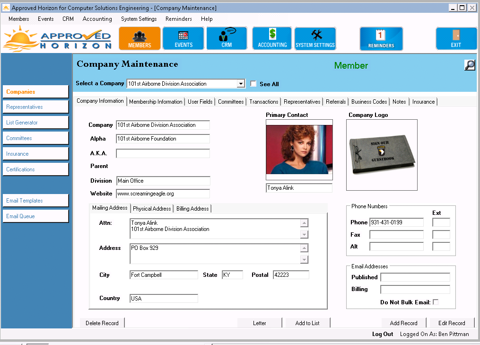Click the Website input field
This screenshot has width=480, height=345.
click(163, 194)
